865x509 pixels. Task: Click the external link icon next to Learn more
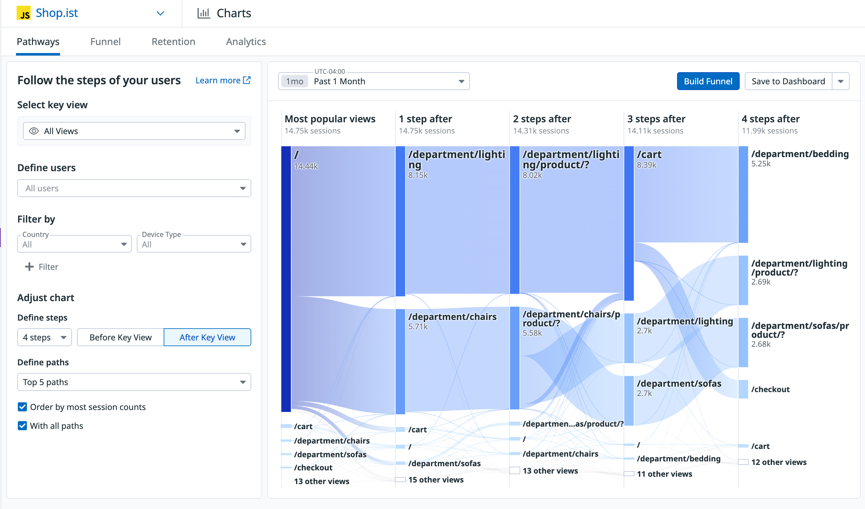tap(247, 80)
